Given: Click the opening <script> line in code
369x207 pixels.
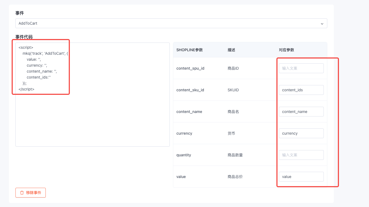Looking at the screenshot, I should [x=26, y=47].
